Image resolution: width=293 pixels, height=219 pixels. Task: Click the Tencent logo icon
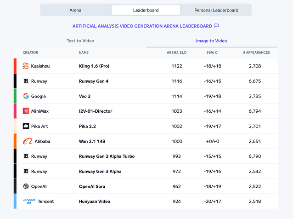tap(29, 201)
